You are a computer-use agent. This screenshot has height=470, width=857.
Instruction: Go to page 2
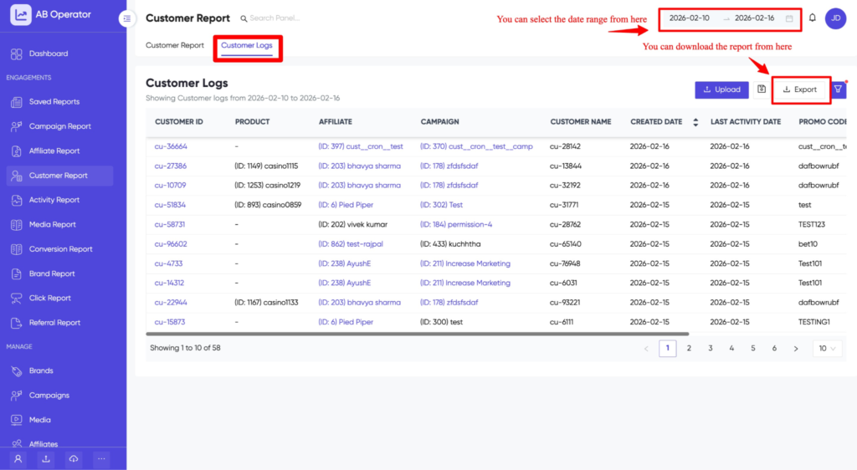click(x=689, y=348)
